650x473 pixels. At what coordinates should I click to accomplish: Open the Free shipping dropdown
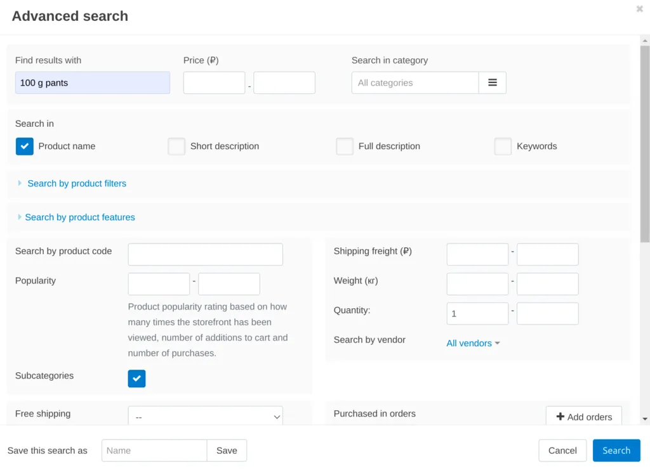[x=205, y=416]
